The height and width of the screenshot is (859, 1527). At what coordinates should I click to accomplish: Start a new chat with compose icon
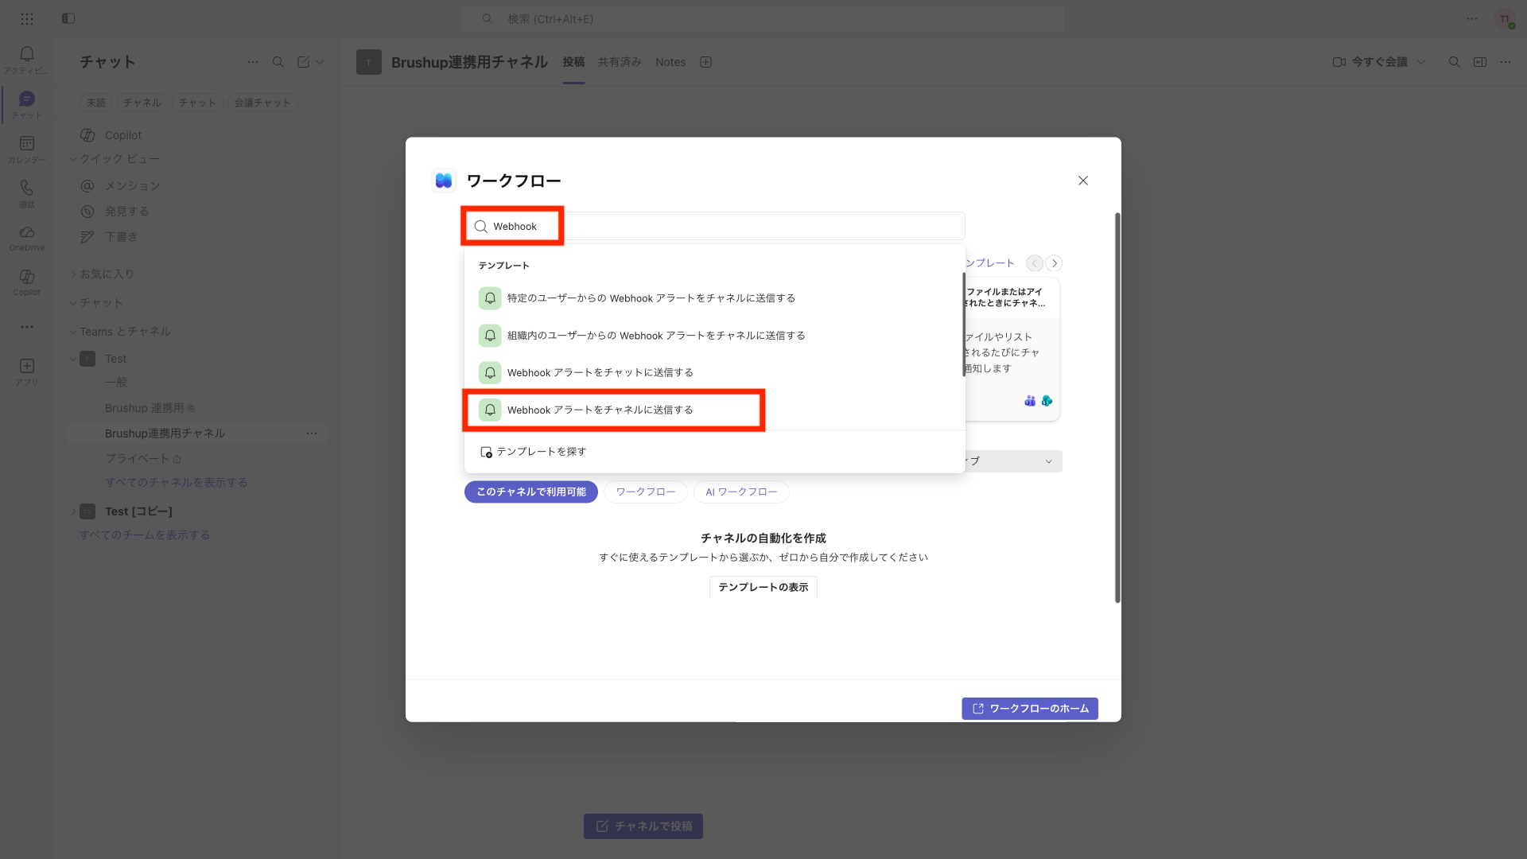pyautogui.click(x=304, y=62)
